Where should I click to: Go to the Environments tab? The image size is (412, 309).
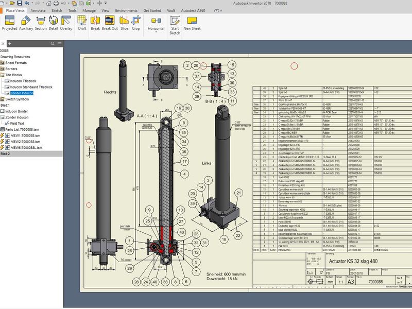126,10
